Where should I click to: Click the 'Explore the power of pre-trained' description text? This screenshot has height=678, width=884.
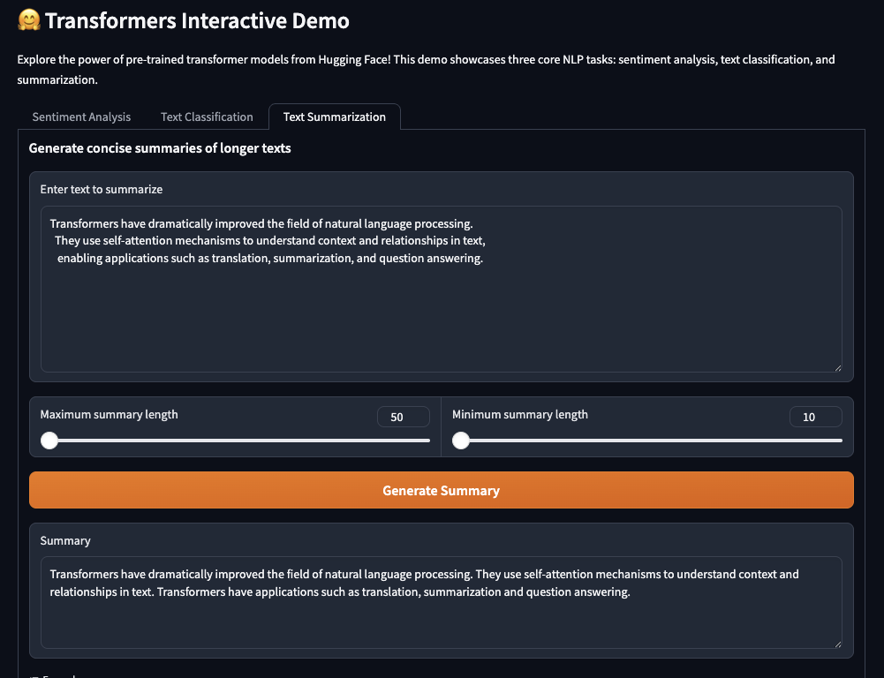(x=426, y=70)
